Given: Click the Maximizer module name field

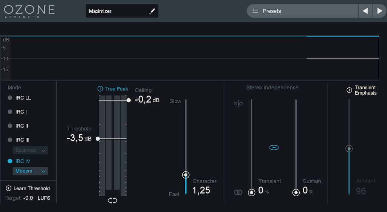Looking at the screenshot, I should pyautogui.click(x=117, y=11).
